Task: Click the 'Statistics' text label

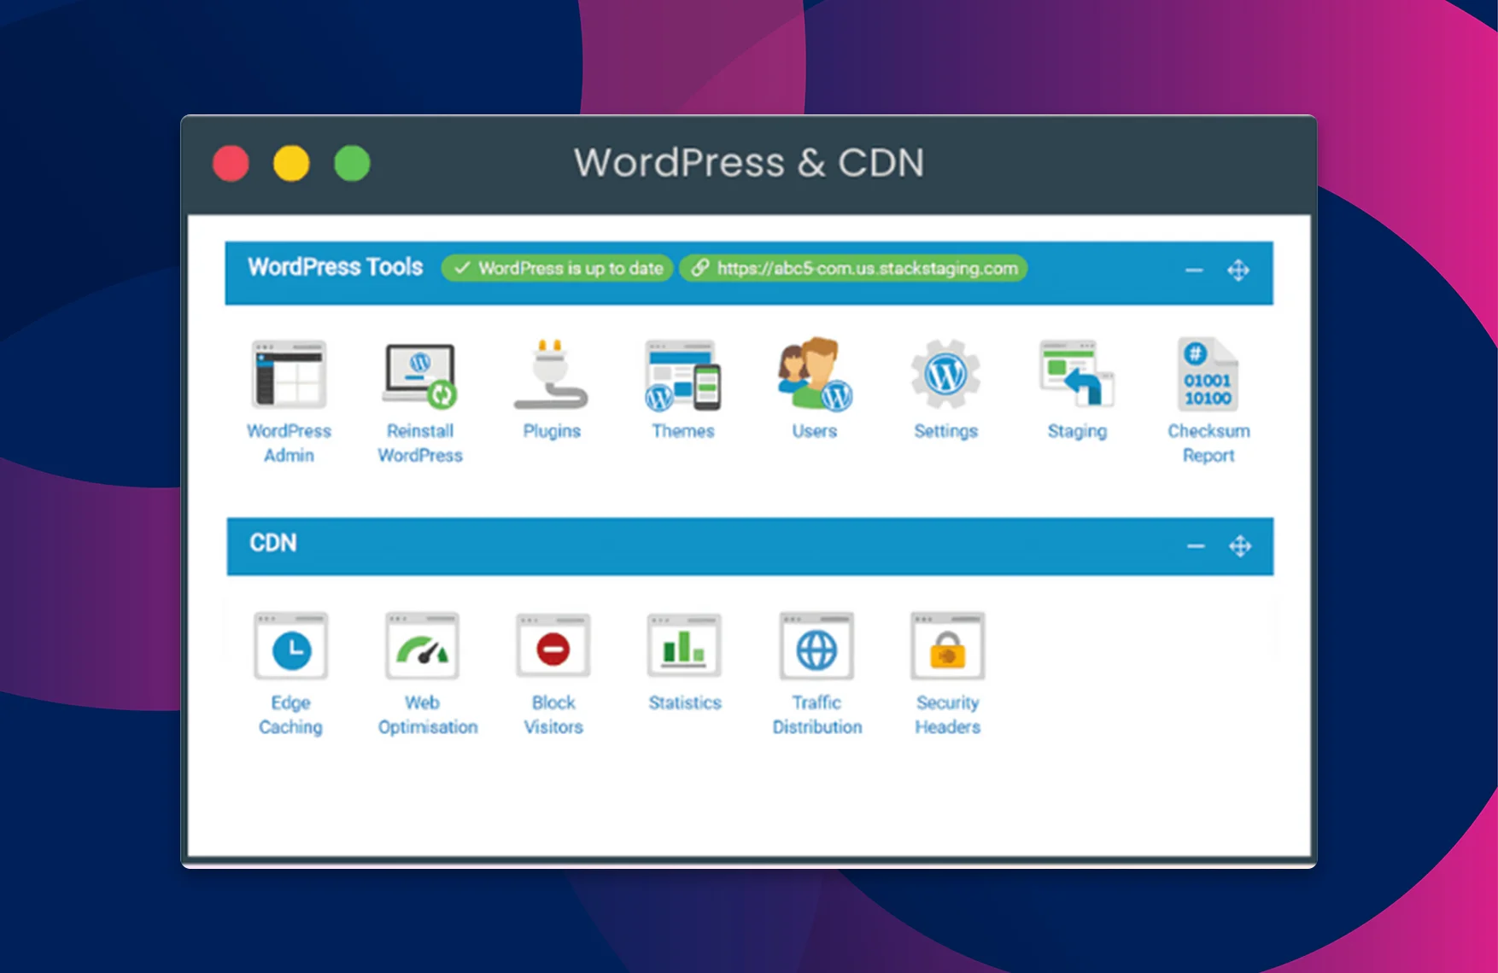Action: [685, 702]
